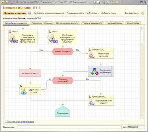Open the Библиотека dropdown menu
Image resolution: width=148 pixels, height=132 pixels.
tap(93, 13)
